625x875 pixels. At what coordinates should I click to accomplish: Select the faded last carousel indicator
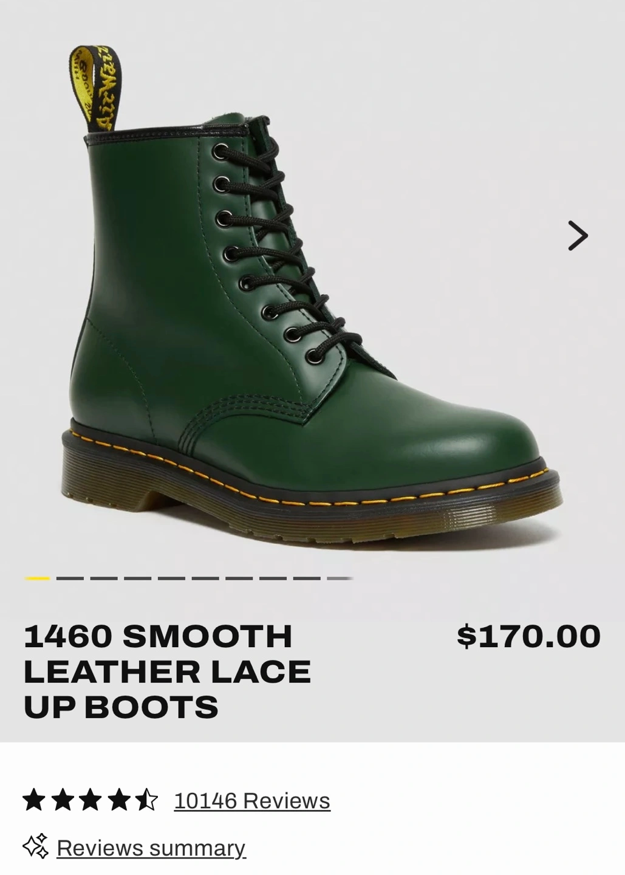340,578
